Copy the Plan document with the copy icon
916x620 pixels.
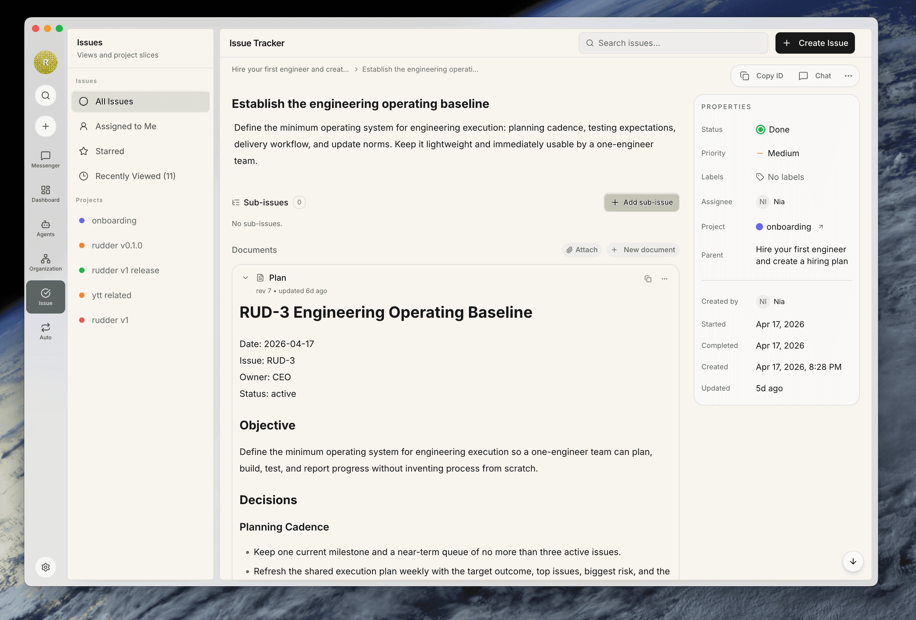648,279
